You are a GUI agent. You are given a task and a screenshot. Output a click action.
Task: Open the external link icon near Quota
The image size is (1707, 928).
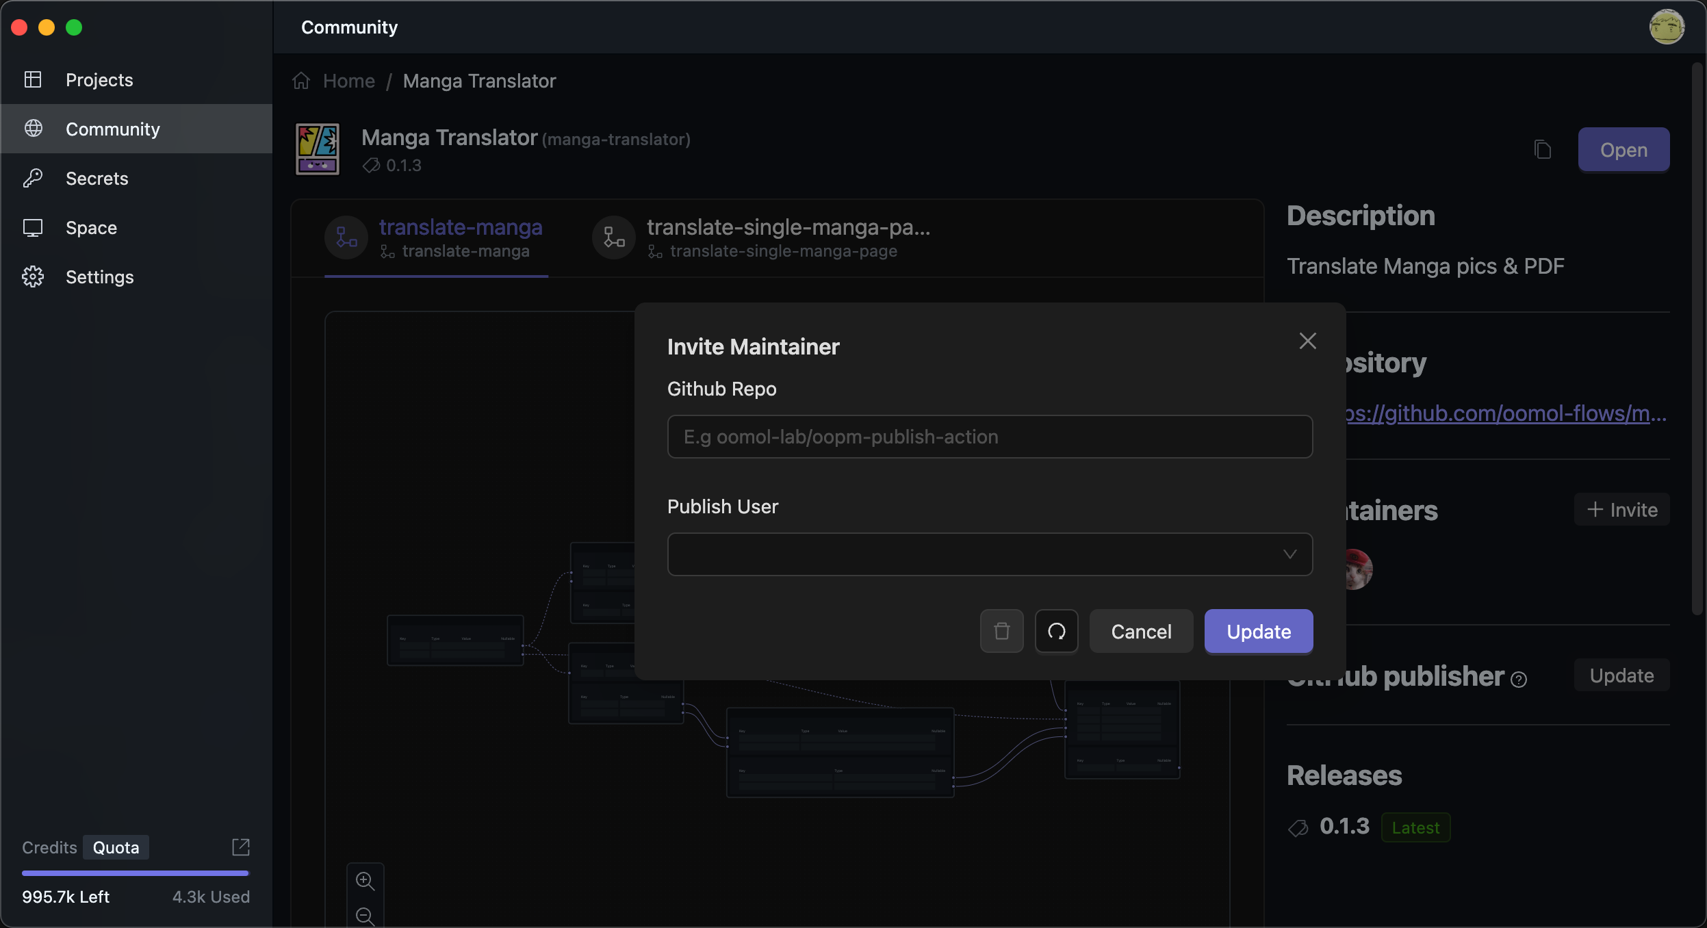(240, 847)
